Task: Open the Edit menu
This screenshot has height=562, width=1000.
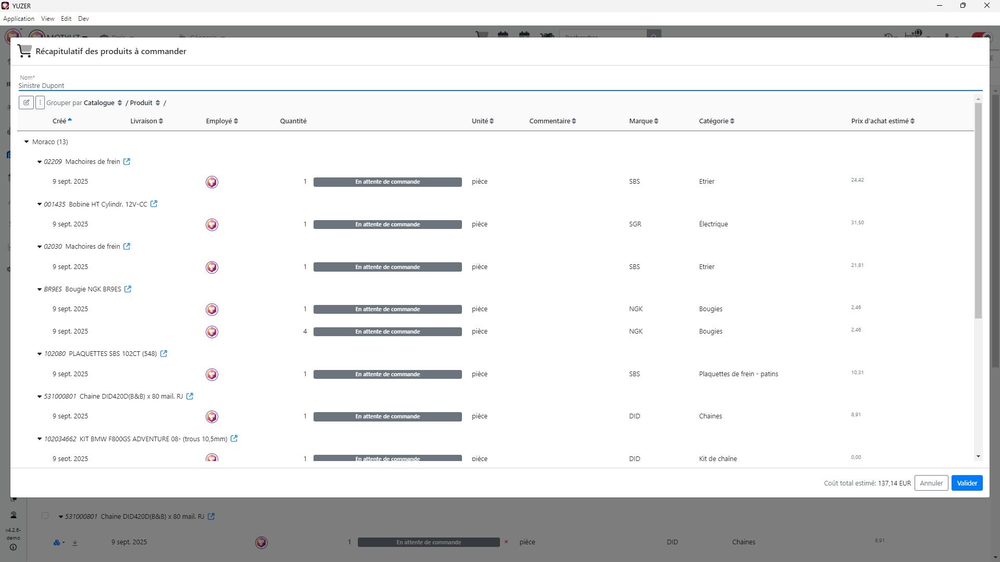Action: tap(66, 19)
